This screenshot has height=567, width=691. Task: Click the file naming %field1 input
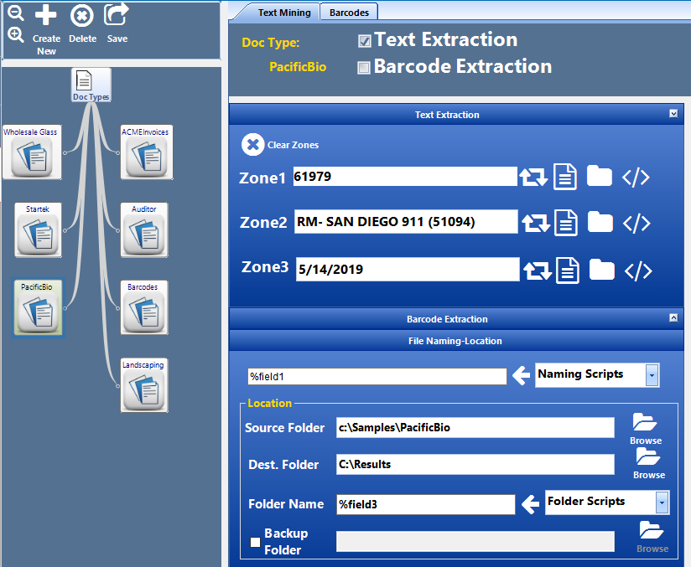coord(377,376)
